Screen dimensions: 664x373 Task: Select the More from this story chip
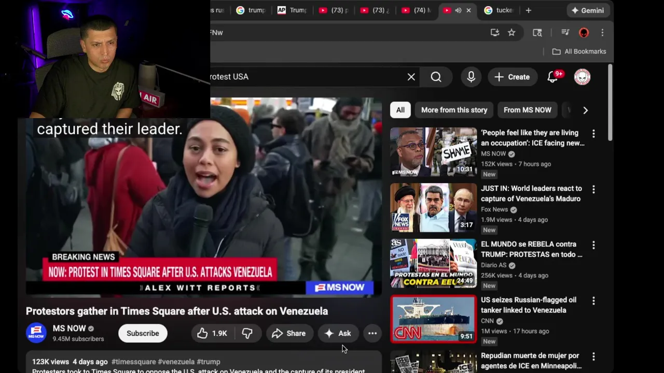(454, 110)
